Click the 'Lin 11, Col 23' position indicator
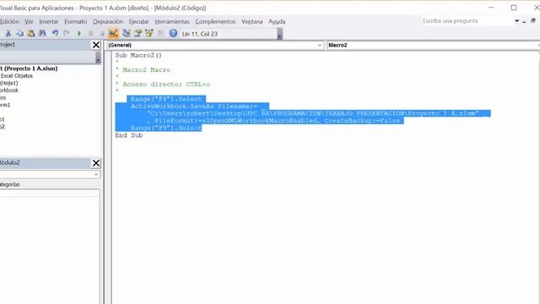 (x=200, y=34)
